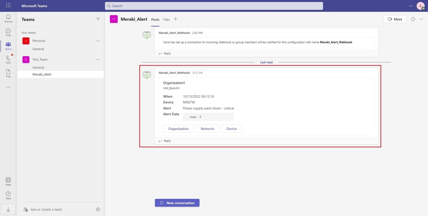Click the date 10/15/2022 06:12:16
Screen dimensions: 428x216
coord(198,97)
